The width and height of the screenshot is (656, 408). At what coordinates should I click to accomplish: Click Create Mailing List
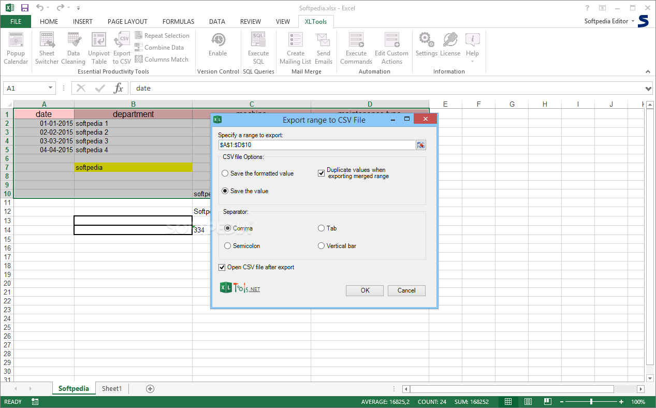296,48
